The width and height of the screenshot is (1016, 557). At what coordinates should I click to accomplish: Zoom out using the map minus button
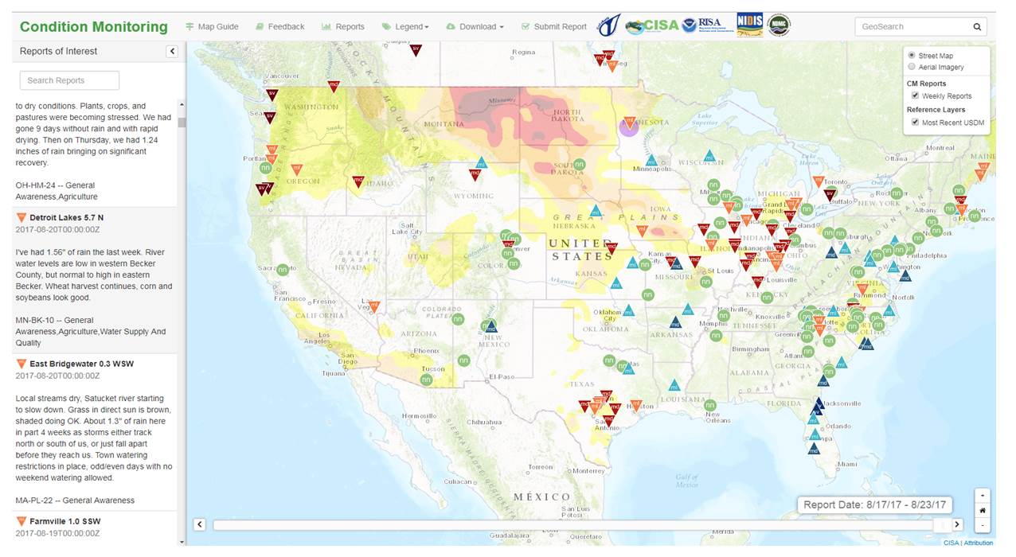983,525
